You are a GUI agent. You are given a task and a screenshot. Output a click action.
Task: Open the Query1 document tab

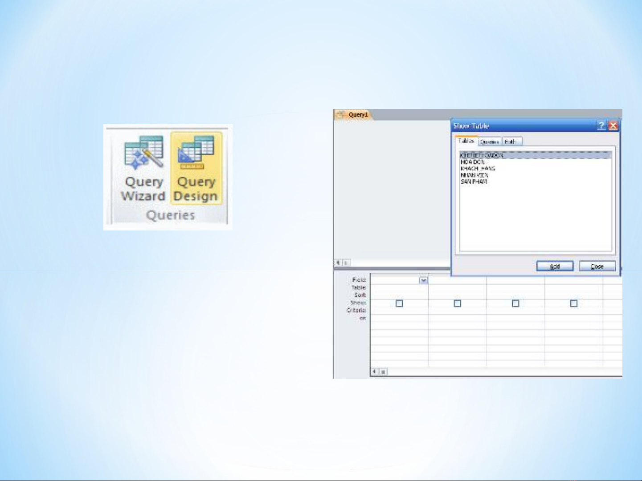[355, 115]
